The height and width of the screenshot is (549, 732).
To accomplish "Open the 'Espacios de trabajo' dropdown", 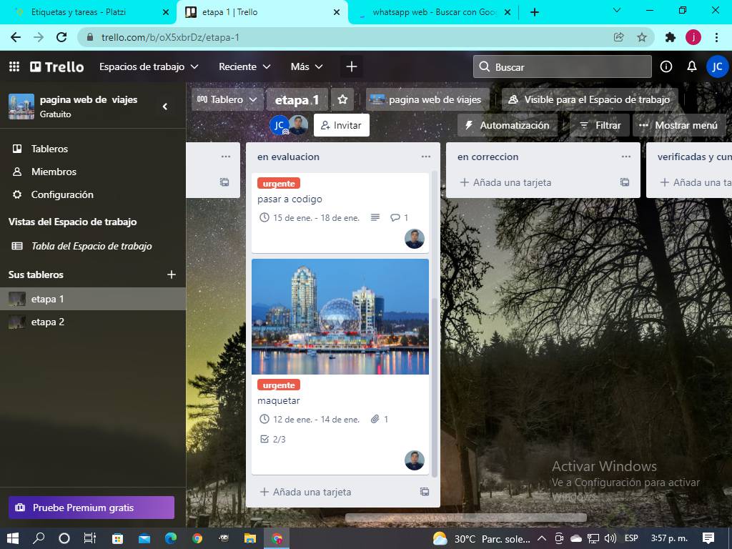I will point(149,66).
